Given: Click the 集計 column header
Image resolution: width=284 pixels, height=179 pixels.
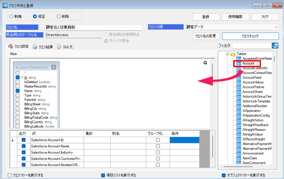Looking at the screenshot, I should pos(97,134).
